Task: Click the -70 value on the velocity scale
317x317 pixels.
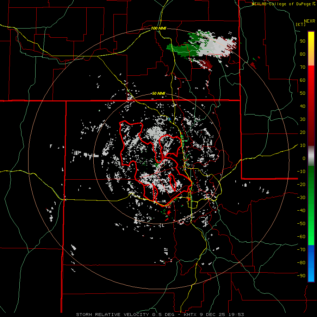Action: coord(301,250)
